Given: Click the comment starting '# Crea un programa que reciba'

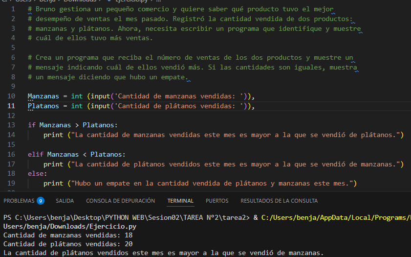Looking at the screenshot, I should [x=190, y=57].
